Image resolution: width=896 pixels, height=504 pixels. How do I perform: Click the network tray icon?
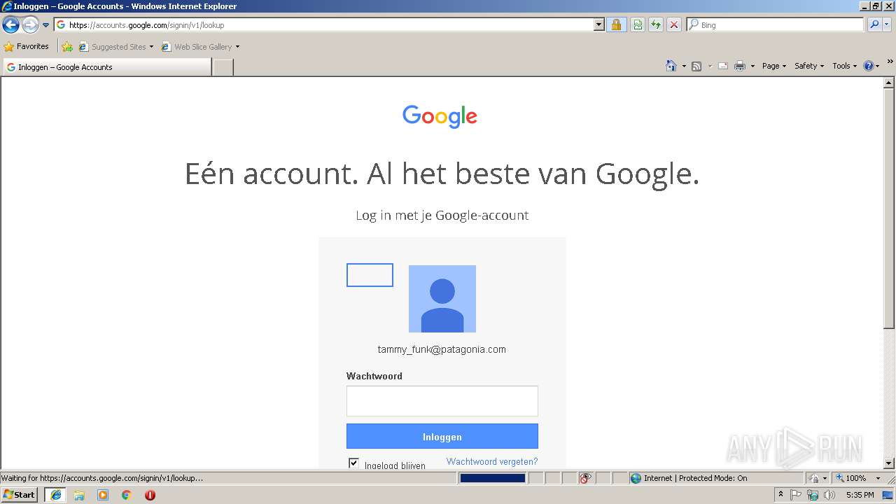pyautogui.click(x=813, y=495)
